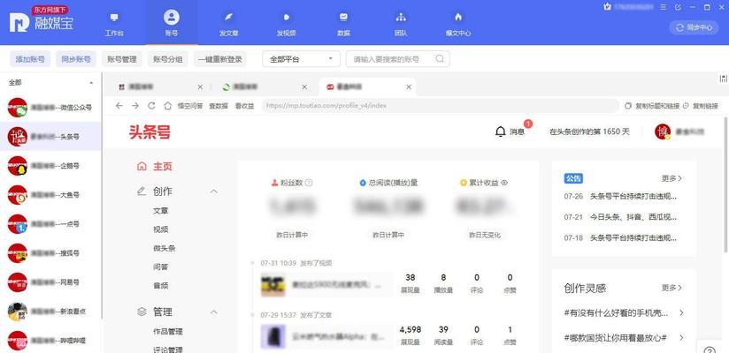729x353 pixels.
Task: Open the 全部平台 platform dropdown
Action: click(x=302, y=59)
